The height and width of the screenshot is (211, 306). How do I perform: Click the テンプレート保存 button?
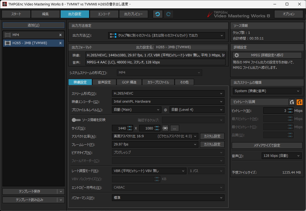coord(30,191)
